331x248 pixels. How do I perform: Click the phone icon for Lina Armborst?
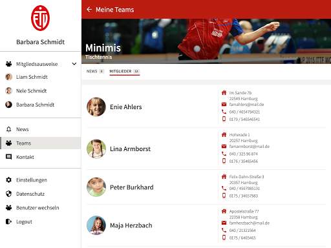[224, 154]
